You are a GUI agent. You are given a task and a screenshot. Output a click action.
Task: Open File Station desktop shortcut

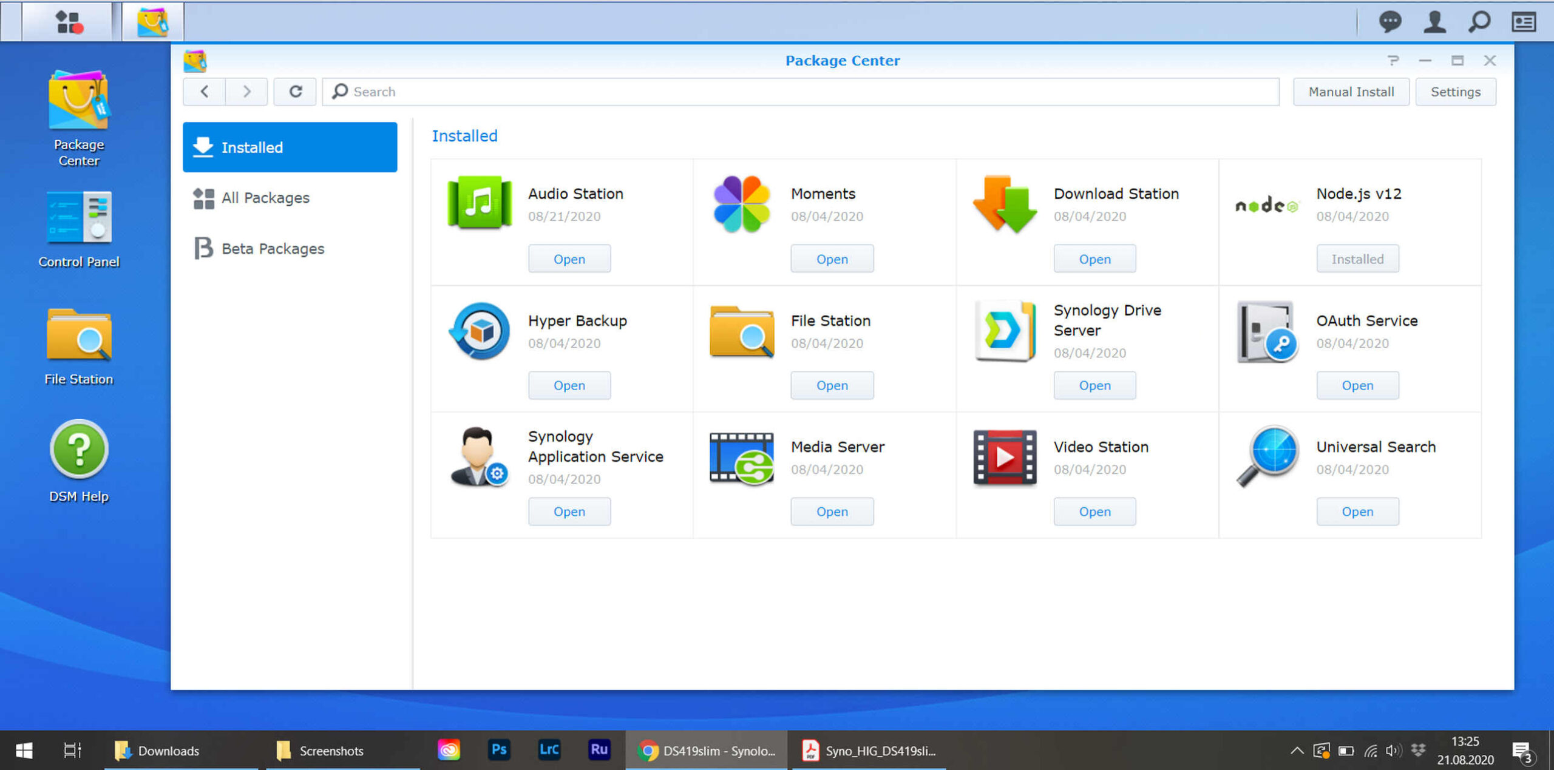coord(79,346)
